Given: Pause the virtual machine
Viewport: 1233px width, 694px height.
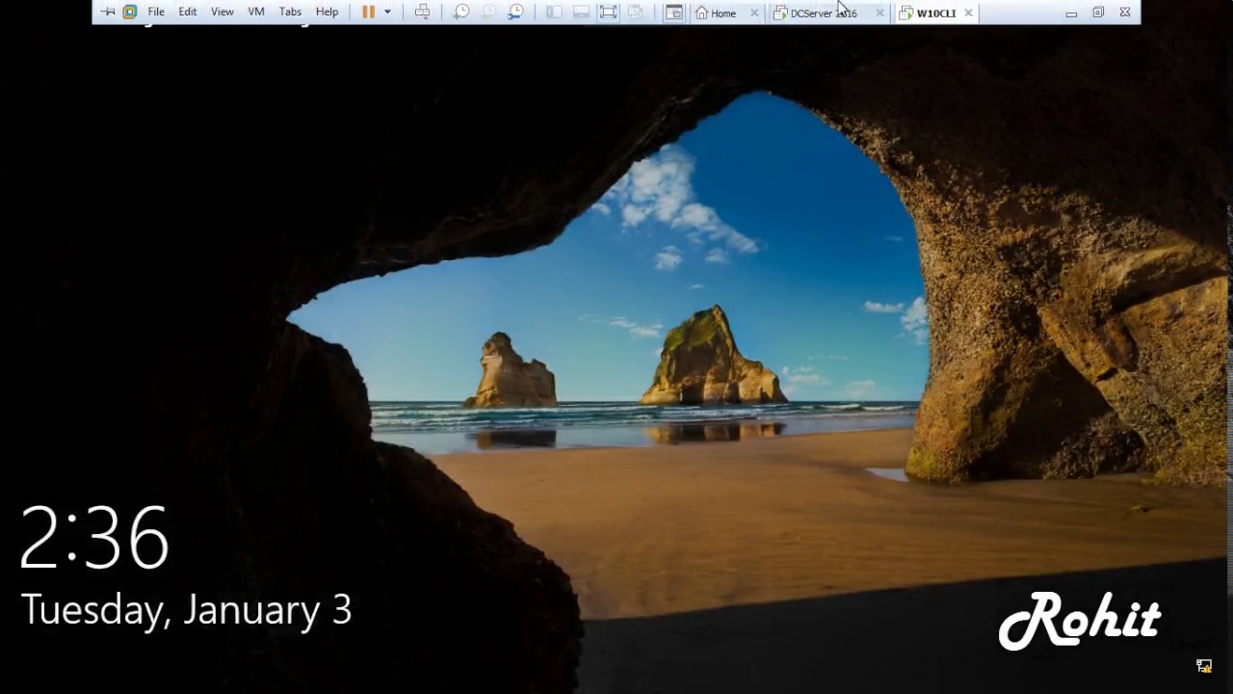Looking at the screenshot, I should 368,13.
